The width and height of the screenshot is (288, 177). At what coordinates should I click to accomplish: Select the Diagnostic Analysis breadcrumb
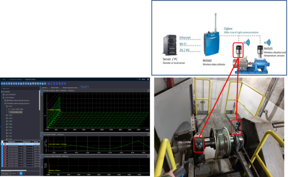(30, 79)
